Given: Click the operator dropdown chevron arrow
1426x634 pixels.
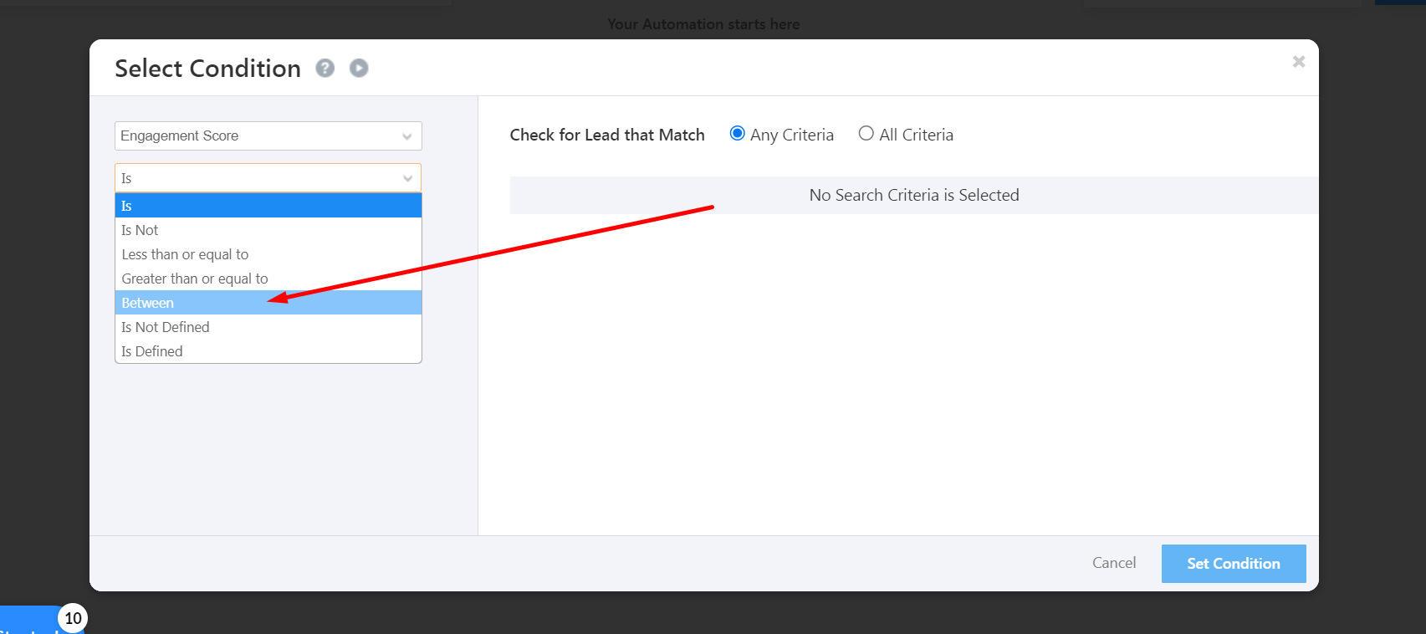Looking at the screenshot, I should click(407, 178).
